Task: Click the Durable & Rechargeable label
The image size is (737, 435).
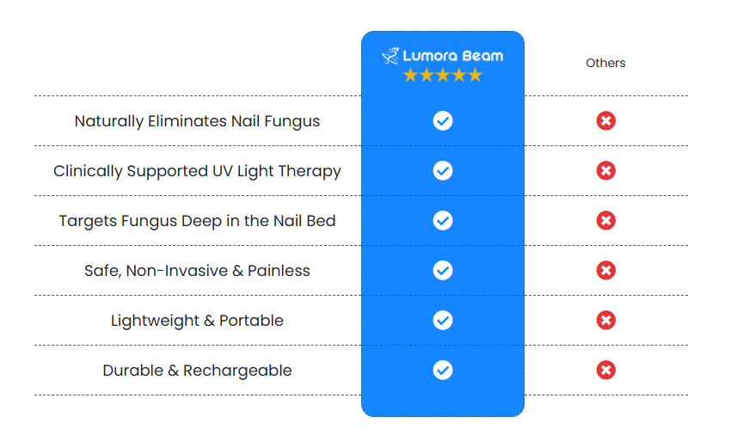Action: click(197, 371)
